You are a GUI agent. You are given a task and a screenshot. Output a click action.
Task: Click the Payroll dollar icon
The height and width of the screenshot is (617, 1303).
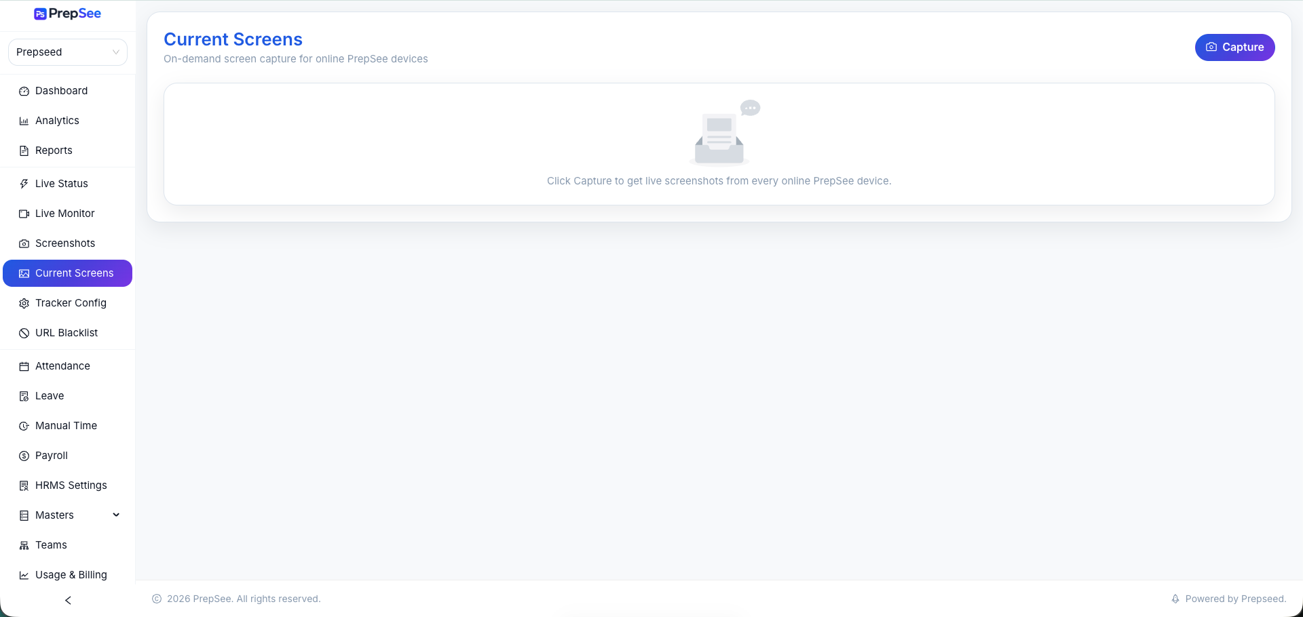24,456
